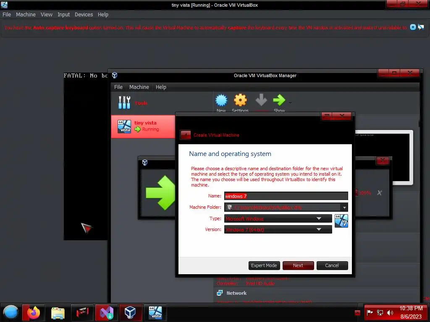Click the Manager details pane vertical scrollbar
This screenshot has width=430, height=322.
tap(420, 124)
